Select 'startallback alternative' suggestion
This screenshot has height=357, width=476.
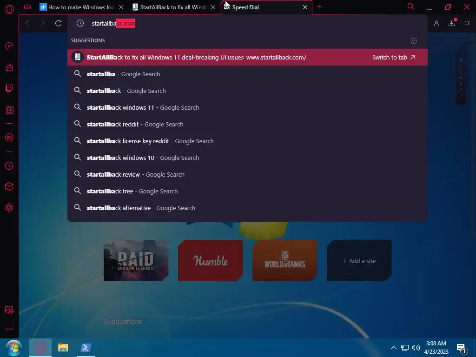[x=247, y=208]
